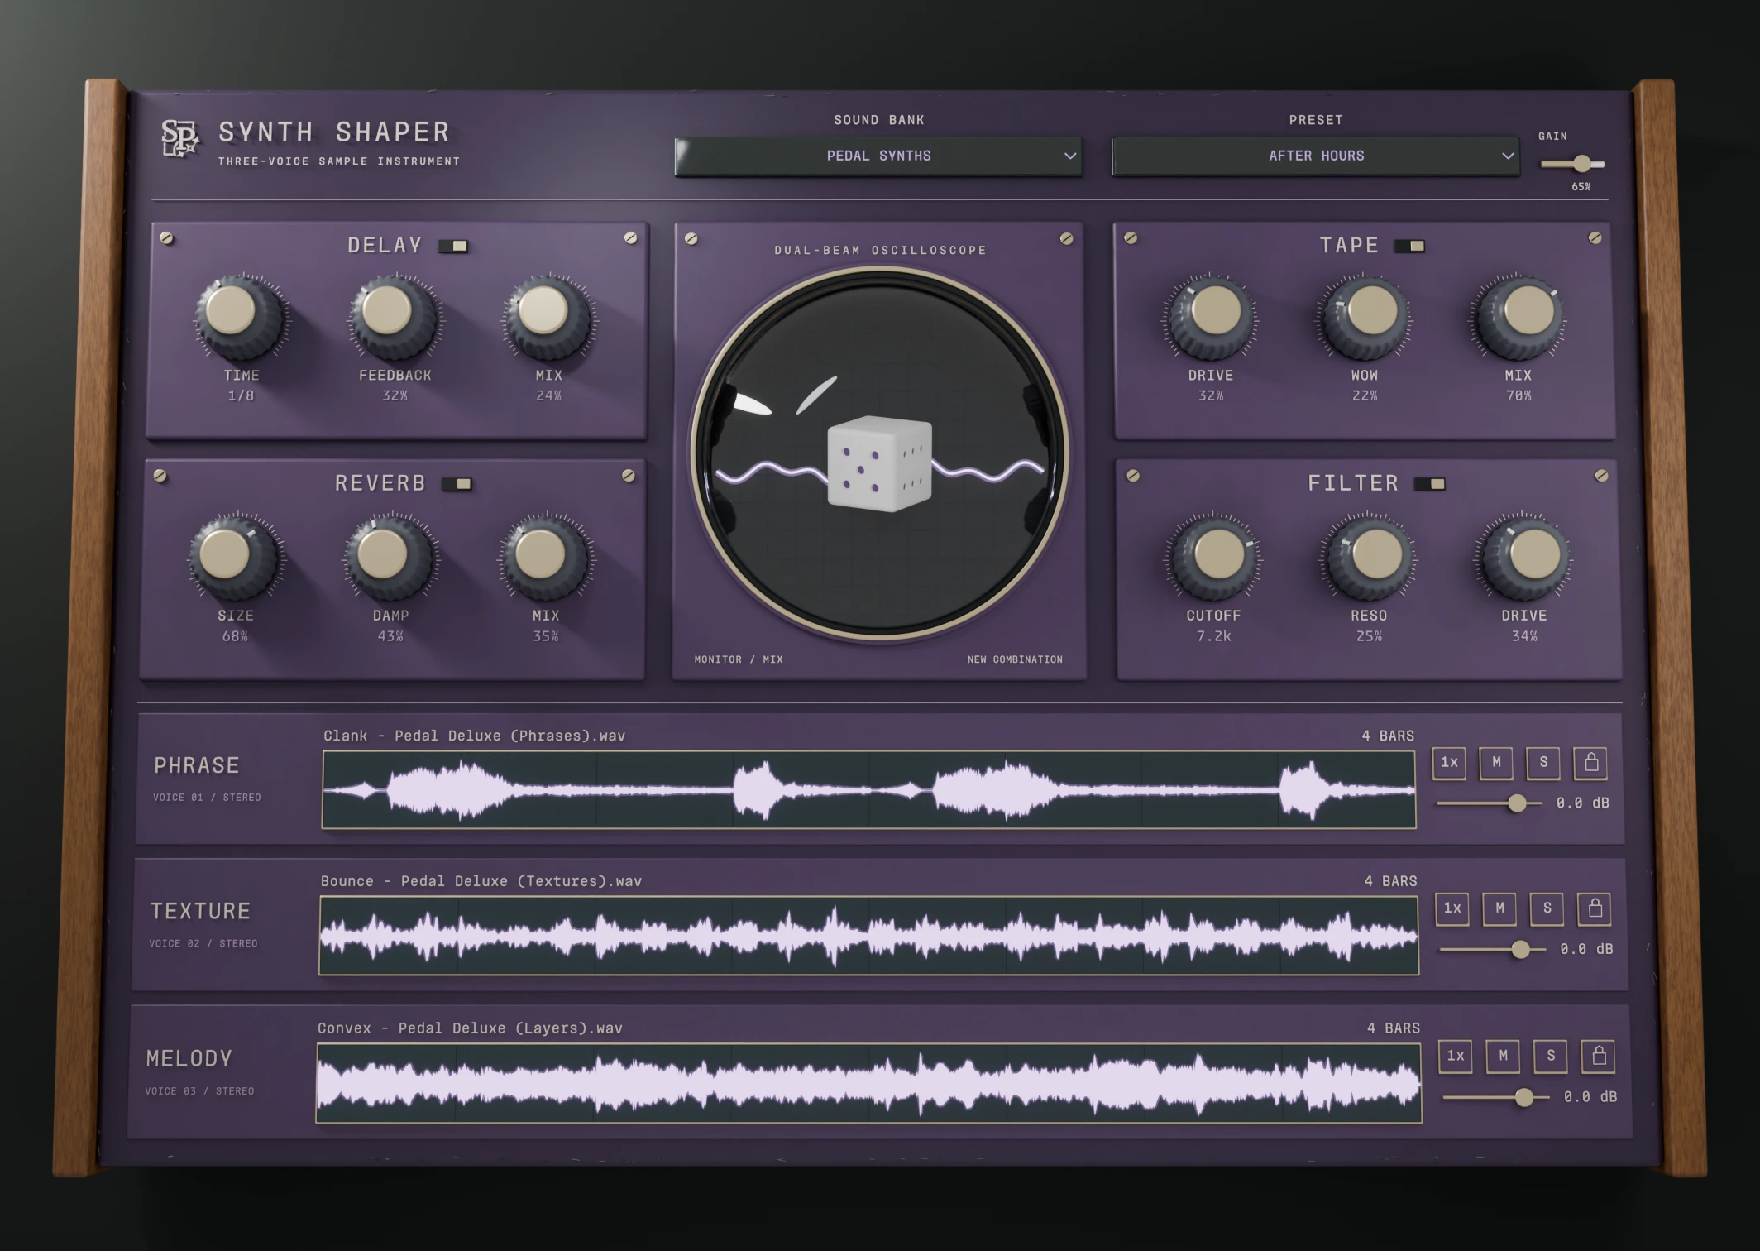Click the Synth Shaper SP logo
1760x1251 pixels.
coord(179,138)
